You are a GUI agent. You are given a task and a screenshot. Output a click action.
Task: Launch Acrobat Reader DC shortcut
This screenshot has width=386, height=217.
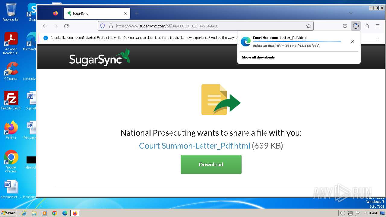pyautogui.click(x=11, y=43)
